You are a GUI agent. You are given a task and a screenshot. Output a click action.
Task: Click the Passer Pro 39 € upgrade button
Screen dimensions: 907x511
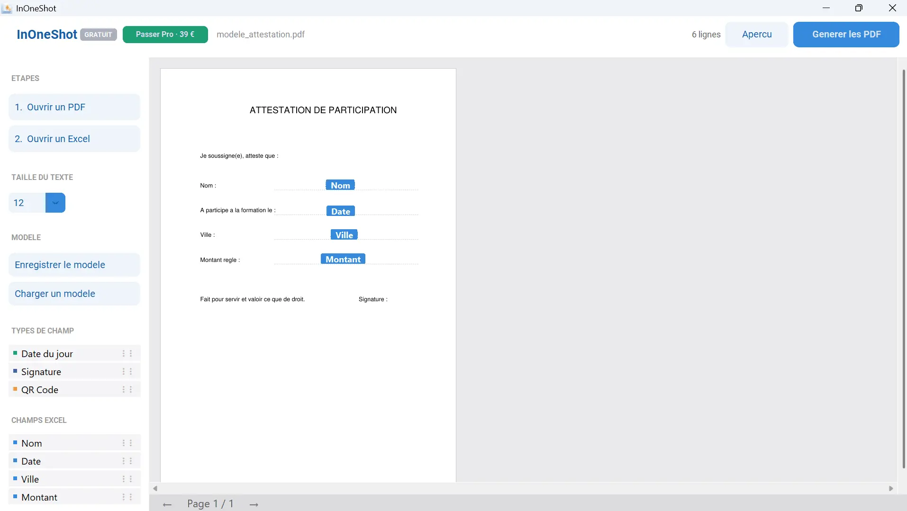coord(165,35)
